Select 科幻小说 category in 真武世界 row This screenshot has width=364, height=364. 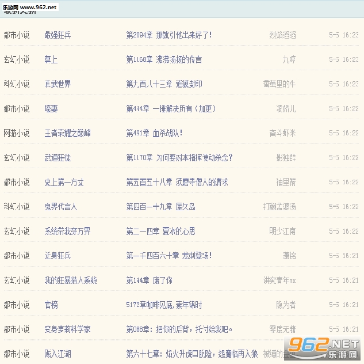[x=17, y=84]
